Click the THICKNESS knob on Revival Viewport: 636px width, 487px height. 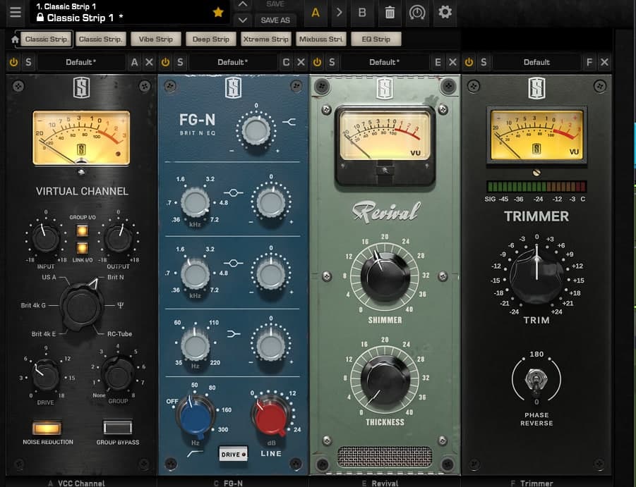pos(385,380)
